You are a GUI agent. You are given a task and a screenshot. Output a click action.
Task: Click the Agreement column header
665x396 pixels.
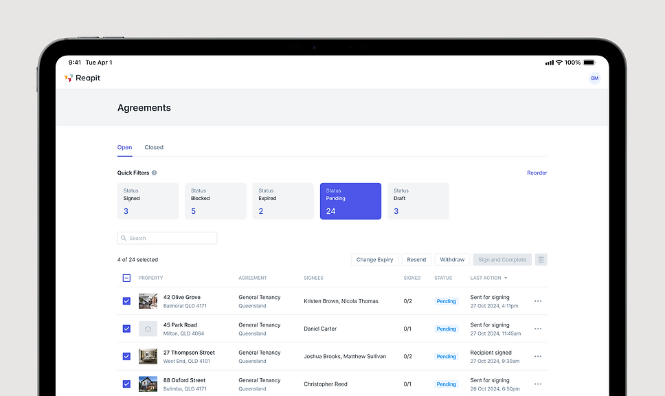click(x=253, y=278)
